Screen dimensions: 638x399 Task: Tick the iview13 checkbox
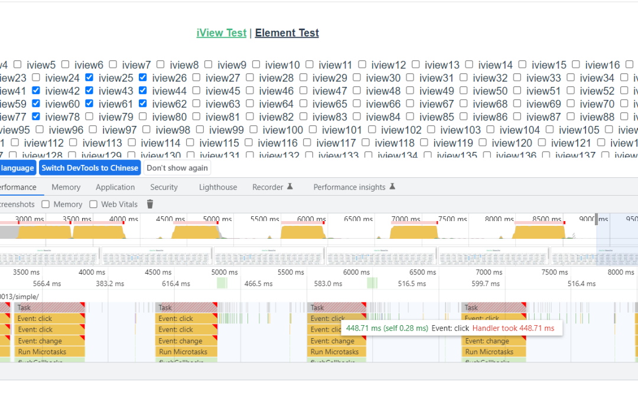click(416, 65)
